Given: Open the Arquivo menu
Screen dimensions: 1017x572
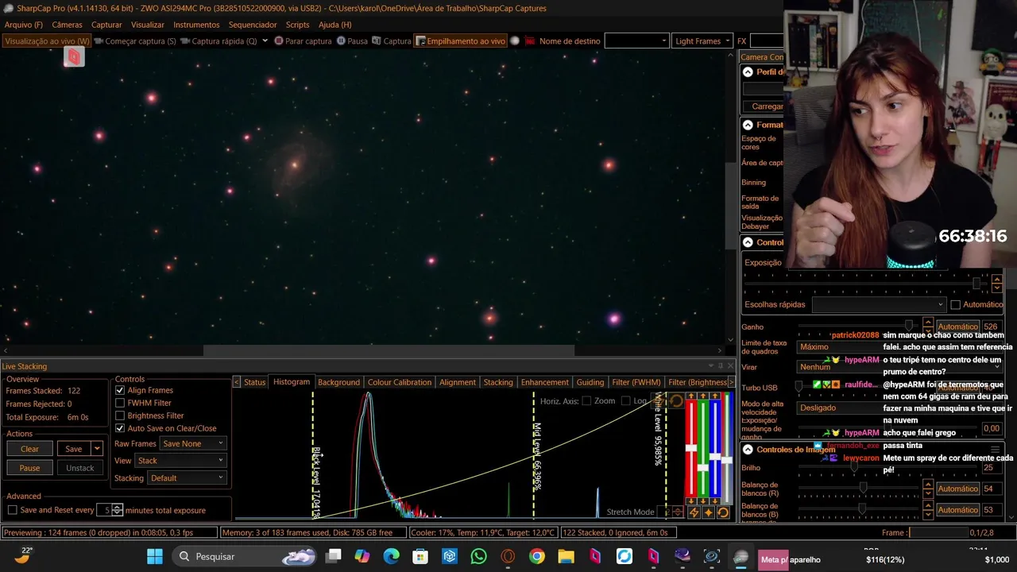Looking at the screenshot, I should (24, 25).
